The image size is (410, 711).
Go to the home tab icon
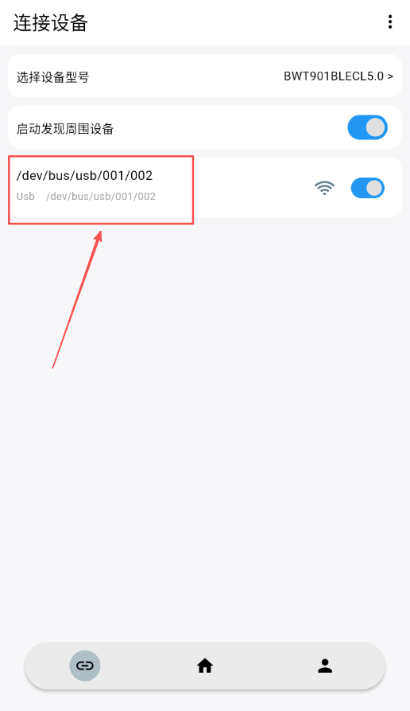point(205,666)
